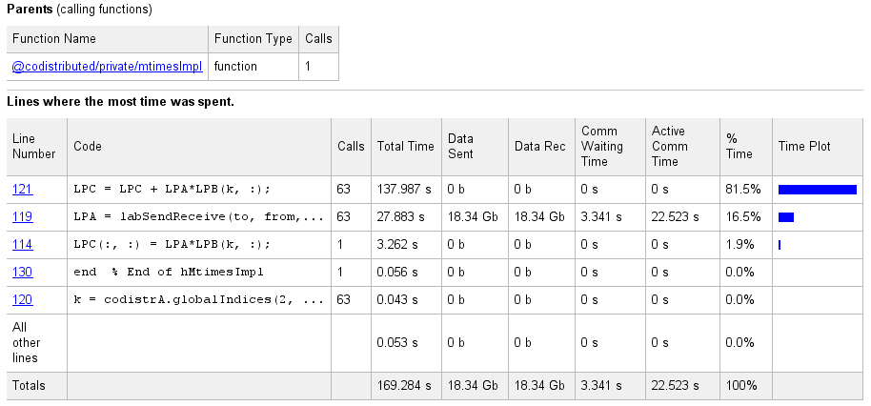Click the Comm Waiting Time column header

coord(601,147)
